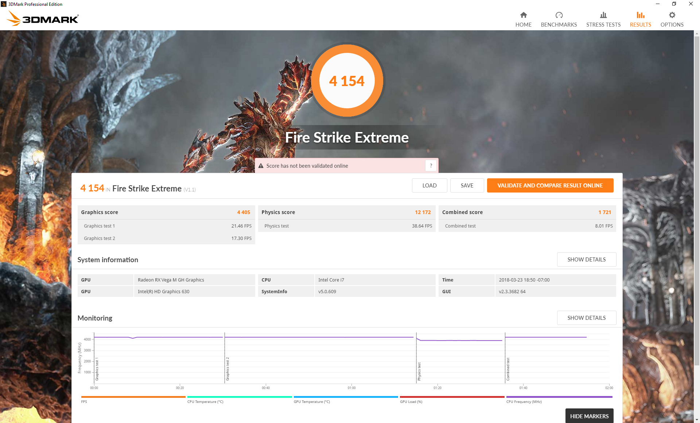The image size is (700, 423).
Task: Click the Combined test marker
Action: pyautogui.click(x=508, y=369)
